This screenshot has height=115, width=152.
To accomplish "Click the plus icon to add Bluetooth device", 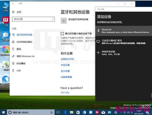I will 64,21.
